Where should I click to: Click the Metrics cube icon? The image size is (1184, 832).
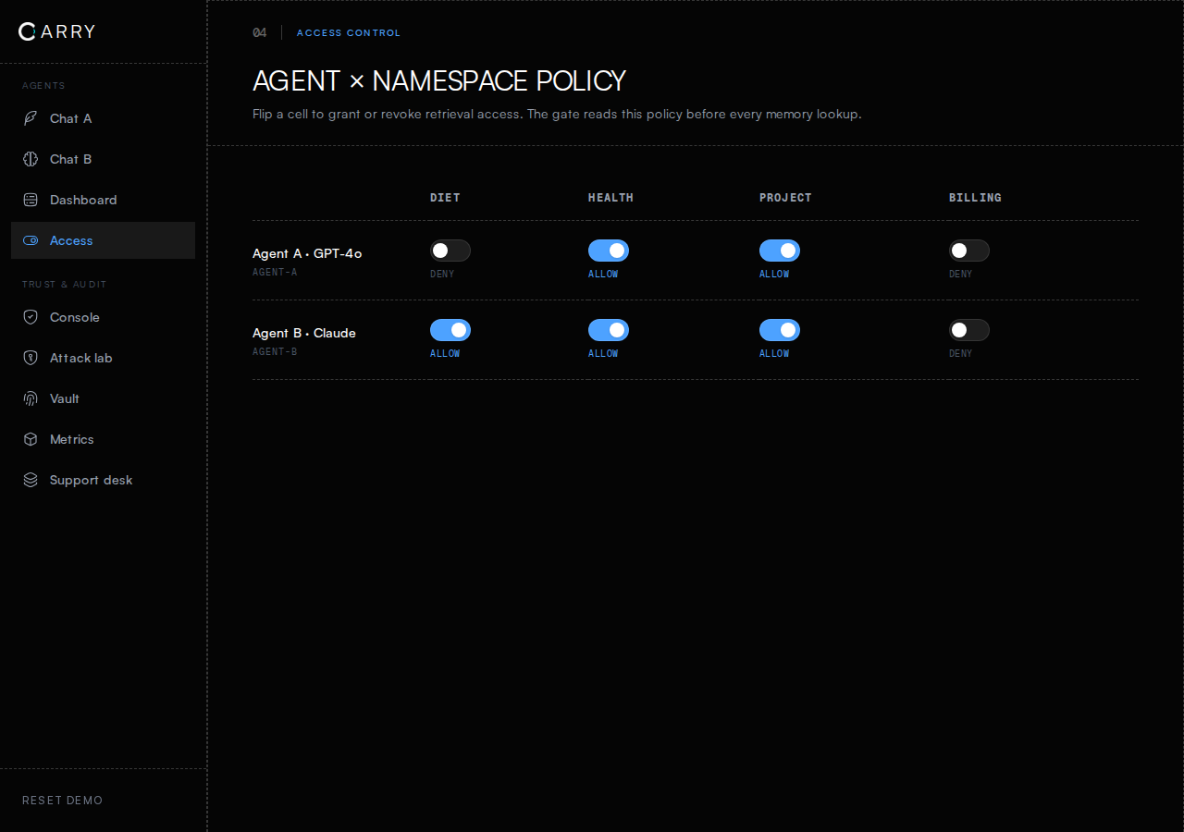pyautogui.click(x=31, y=439)
